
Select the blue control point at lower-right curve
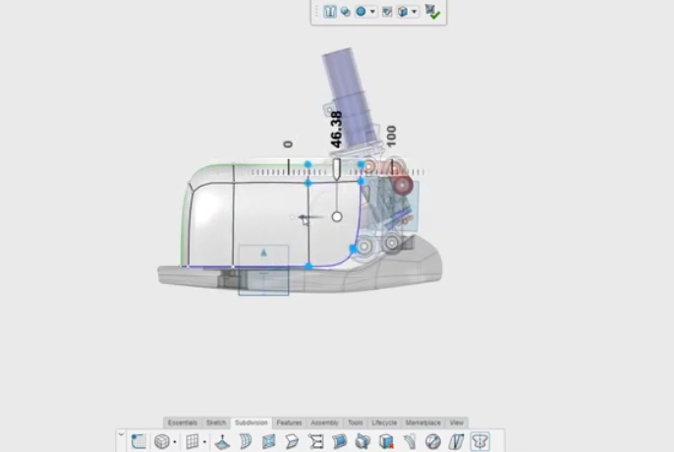pos(353,249)
